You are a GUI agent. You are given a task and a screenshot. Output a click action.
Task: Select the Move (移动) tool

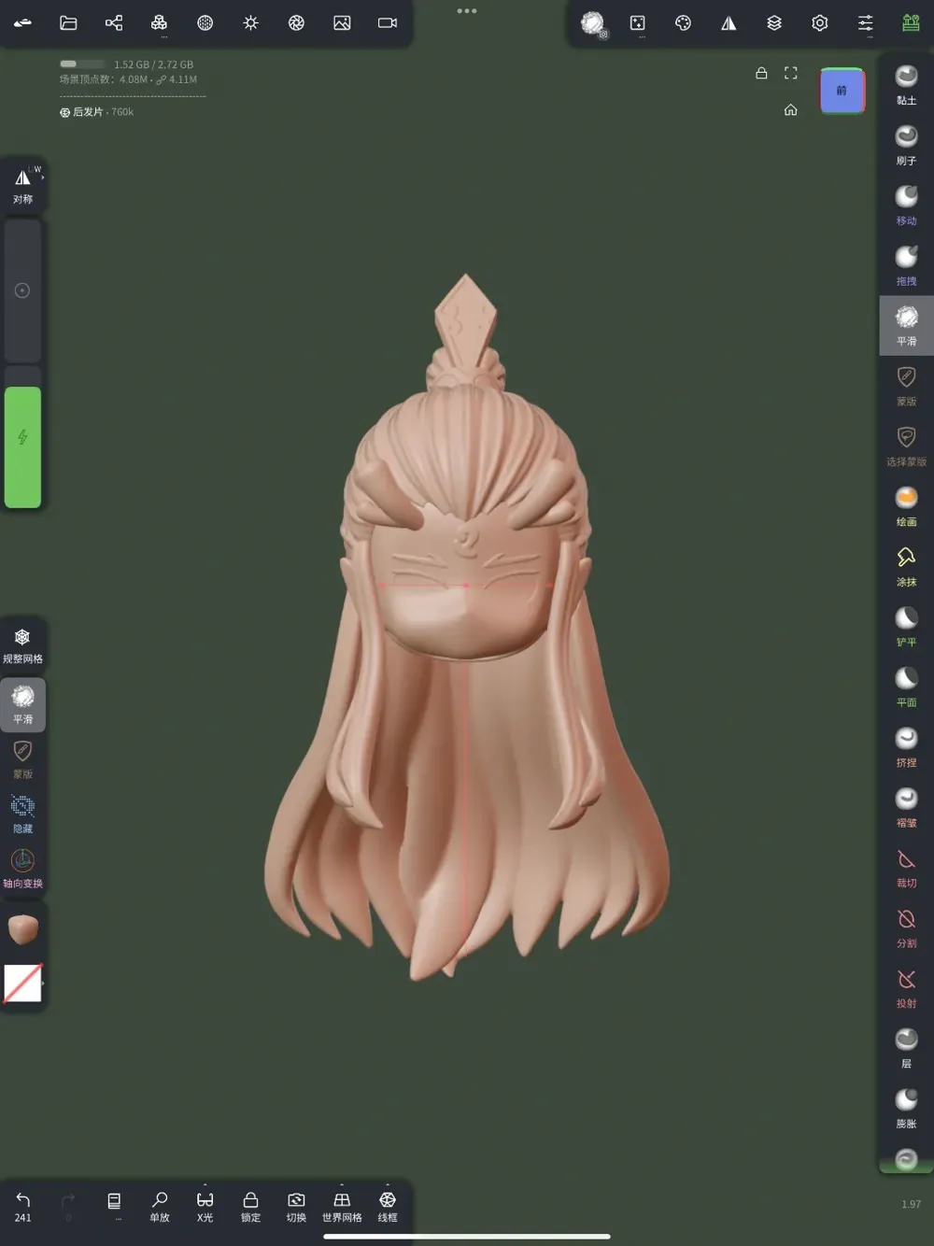[x=906, y=205]
